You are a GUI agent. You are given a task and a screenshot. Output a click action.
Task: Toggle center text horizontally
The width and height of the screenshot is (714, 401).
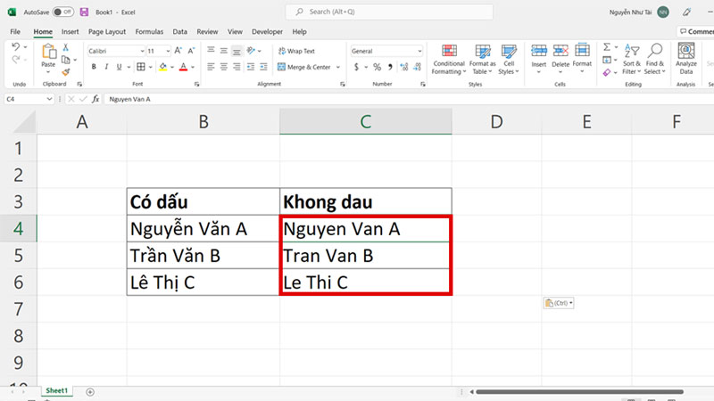coord(224,67)
